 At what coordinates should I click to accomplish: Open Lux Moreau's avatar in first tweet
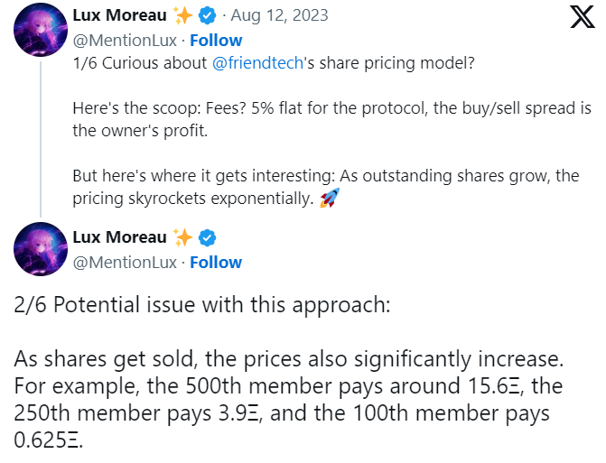point(41,30)
